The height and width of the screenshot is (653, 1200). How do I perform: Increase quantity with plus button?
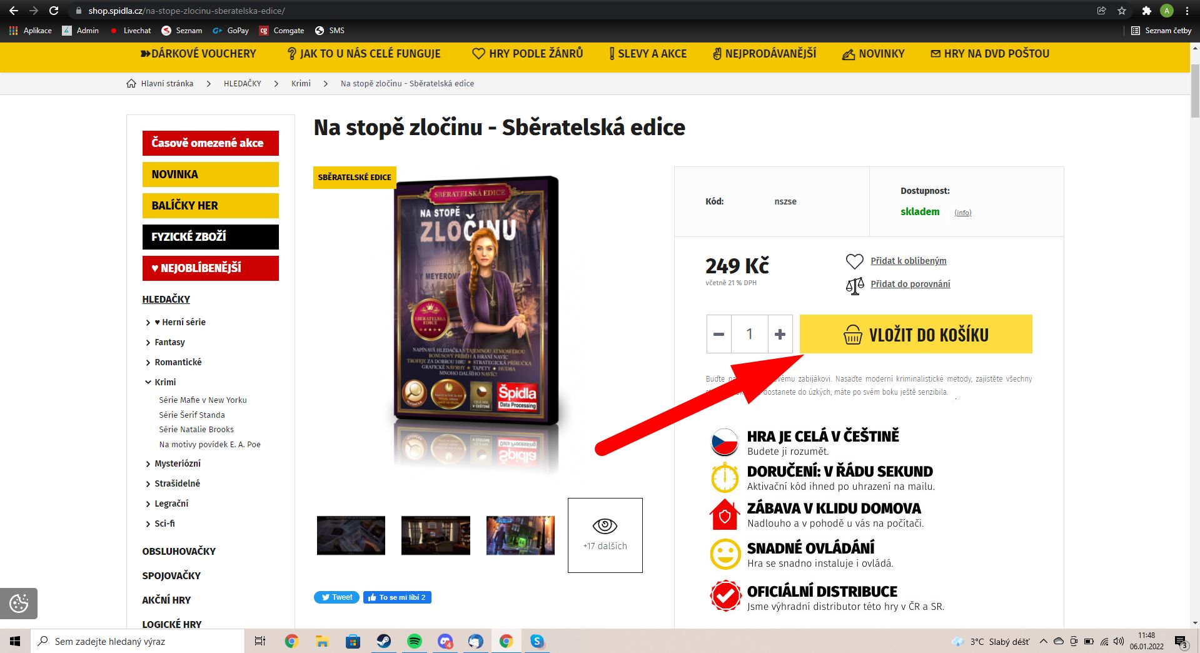(780, 334)
